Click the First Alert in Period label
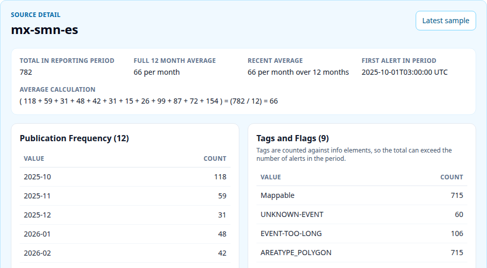This screenshot has width=487, height=268. click(399, 61)
